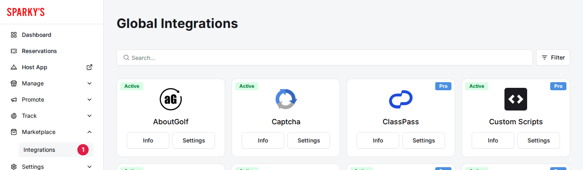
Task: Collapse the Marketplace menu chevron
Action: point(89,132)
